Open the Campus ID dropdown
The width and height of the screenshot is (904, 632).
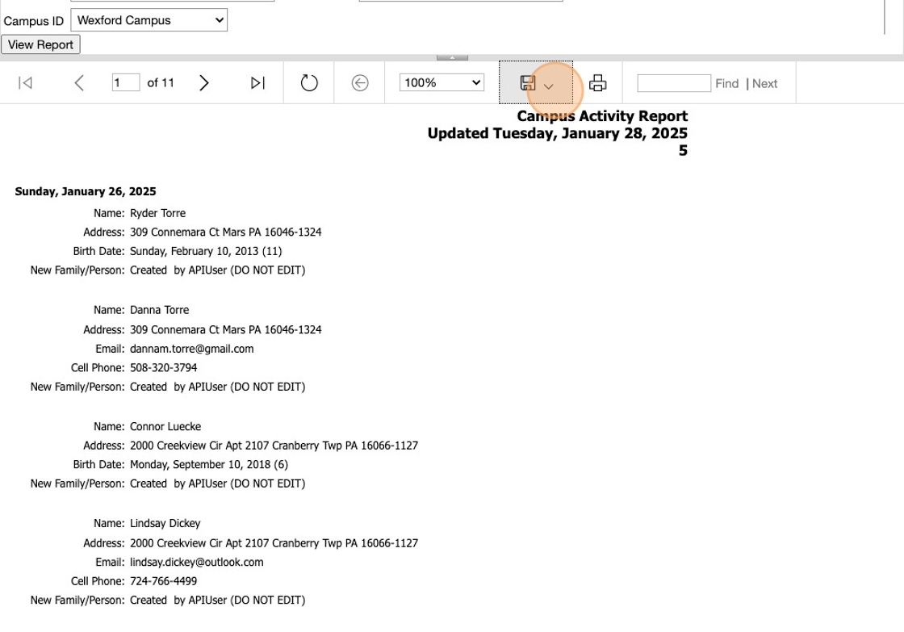[x=149, y=20]
